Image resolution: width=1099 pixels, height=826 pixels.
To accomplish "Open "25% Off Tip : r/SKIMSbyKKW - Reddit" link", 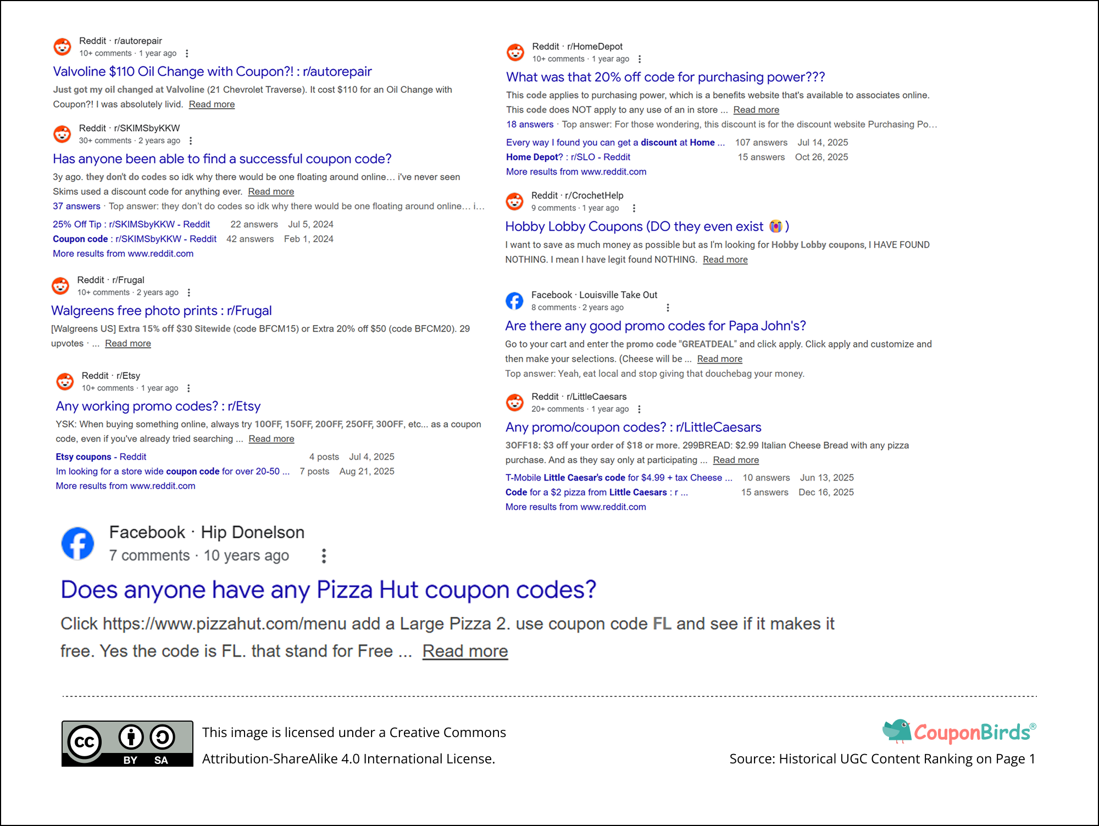I will [131, 224].
